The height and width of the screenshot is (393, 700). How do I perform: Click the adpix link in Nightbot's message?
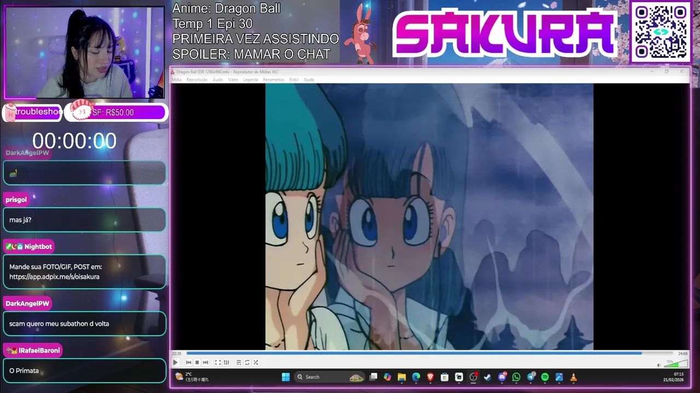54,277
